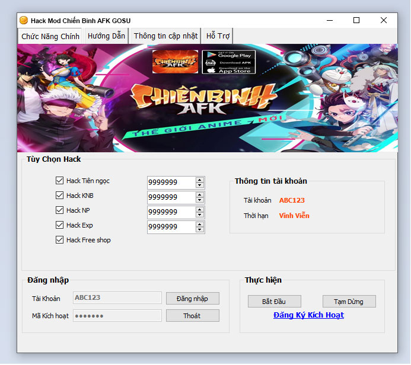Click the App Store download badge

(229, 70)
